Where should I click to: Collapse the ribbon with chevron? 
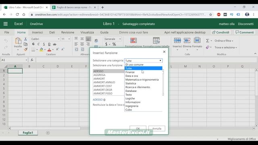(255, 54)
